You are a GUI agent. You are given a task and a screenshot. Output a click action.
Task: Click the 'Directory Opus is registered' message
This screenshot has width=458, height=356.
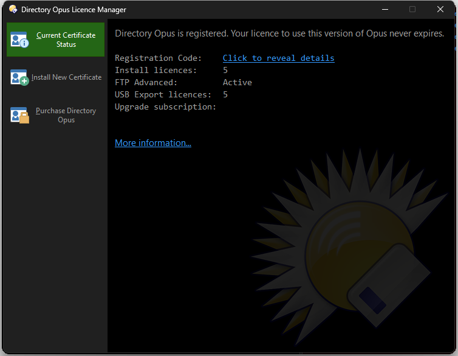pos(279,33)
